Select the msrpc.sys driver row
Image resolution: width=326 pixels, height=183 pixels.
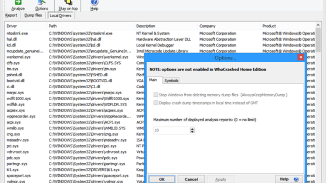(x=75, y=93)
